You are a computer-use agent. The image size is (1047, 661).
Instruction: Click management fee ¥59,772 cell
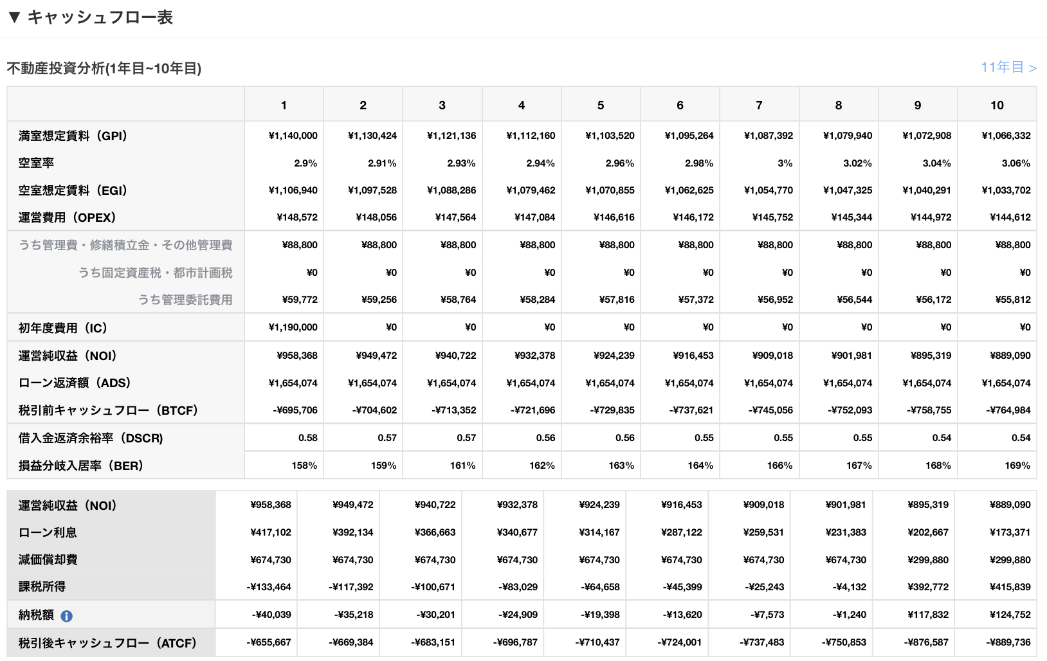click(x=300, y=300)
